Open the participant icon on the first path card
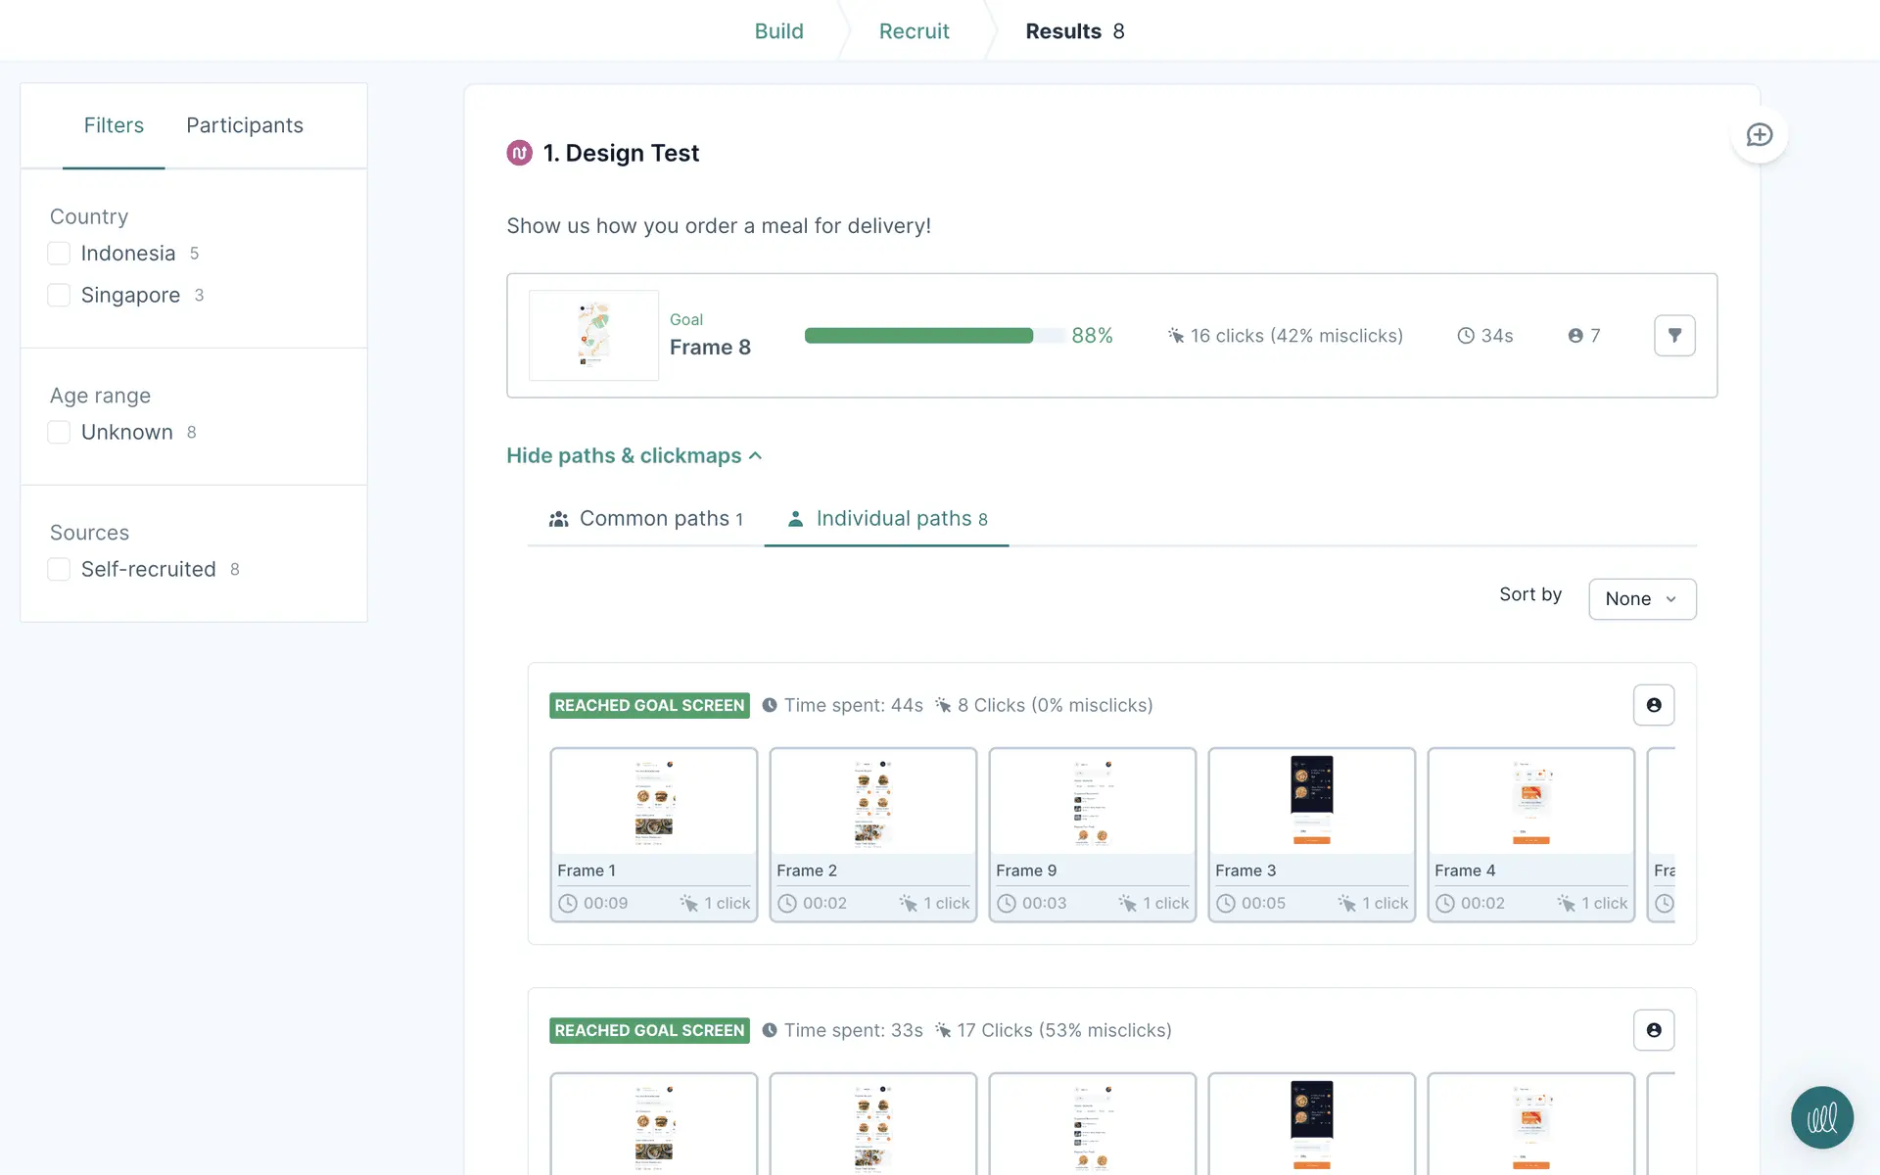1880x1175 pixels. (x=1653, y=705)
